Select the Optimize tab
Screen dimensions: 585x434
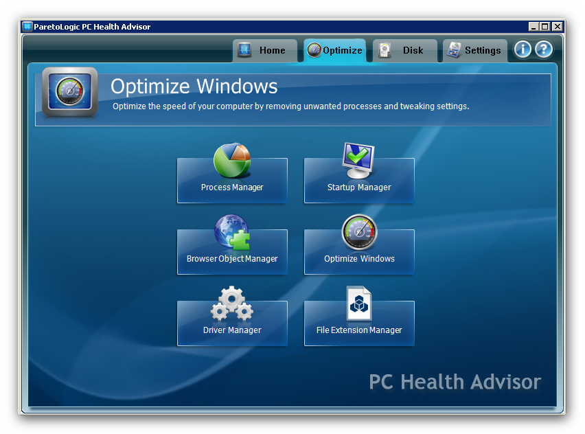334,50
